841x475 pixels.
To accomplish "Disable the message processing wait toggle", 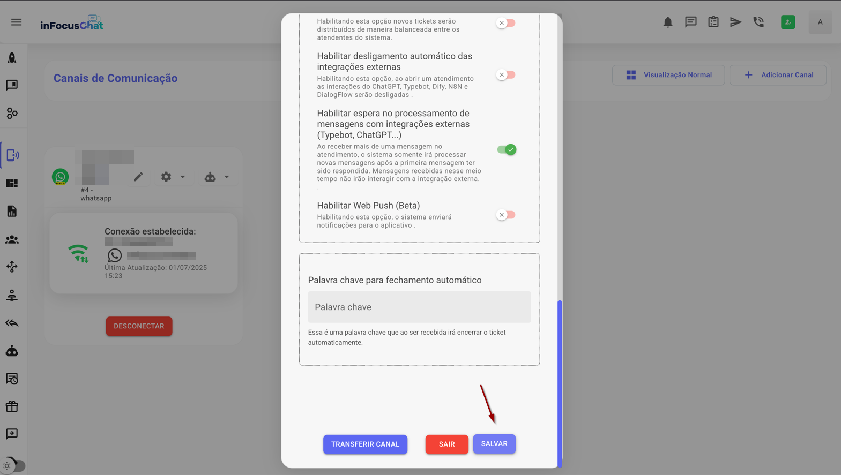I will pos(506,149).
